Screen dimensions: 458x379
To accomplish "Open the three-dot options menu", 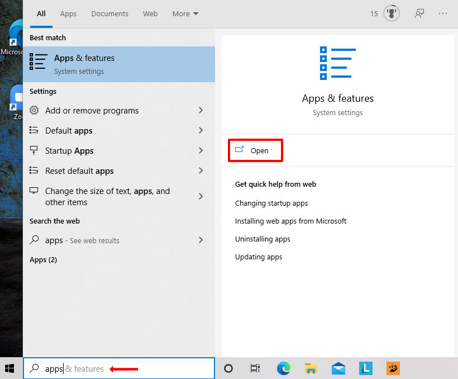I will coord(443,13).
